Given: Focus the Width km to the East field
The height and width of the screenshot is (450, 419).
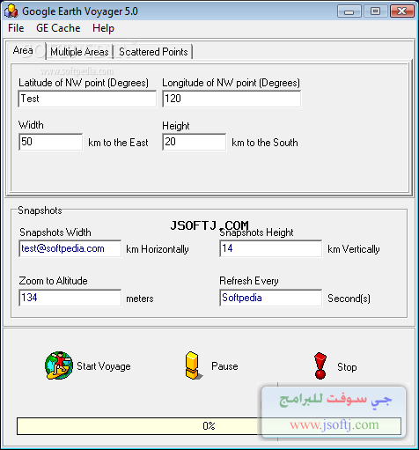Looking at the screenshot, I should click(51, 142).
